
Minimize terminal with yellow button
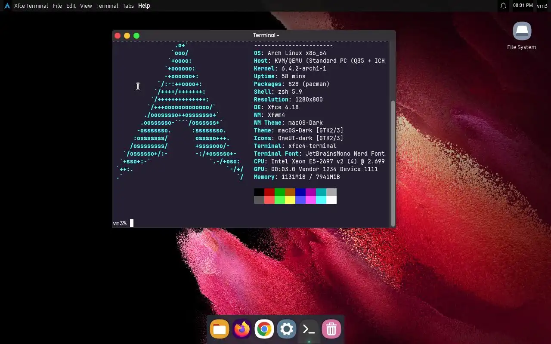(x=127, y=36)
